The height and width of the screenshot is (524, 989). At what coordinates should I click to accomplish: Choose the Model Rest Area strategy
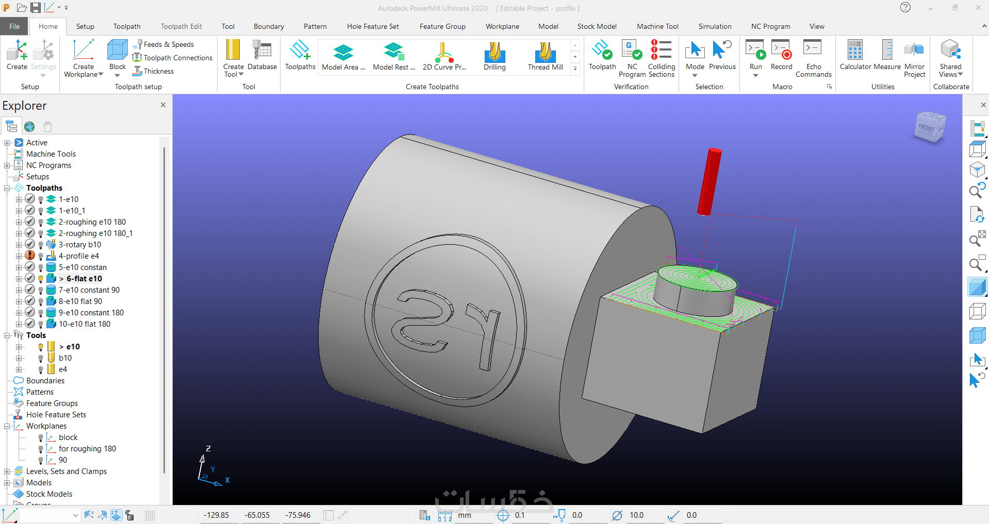393,56
